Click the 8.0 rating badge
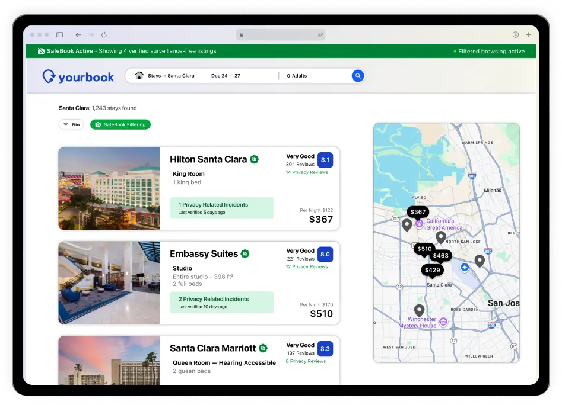This screenshot has height=405, width=562. pos(325,254)
